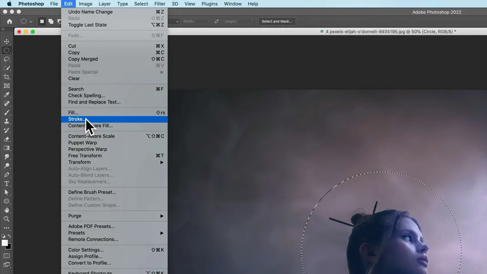Change the screen mode icon
Screen dimensions: 487x274
point(6,265)
